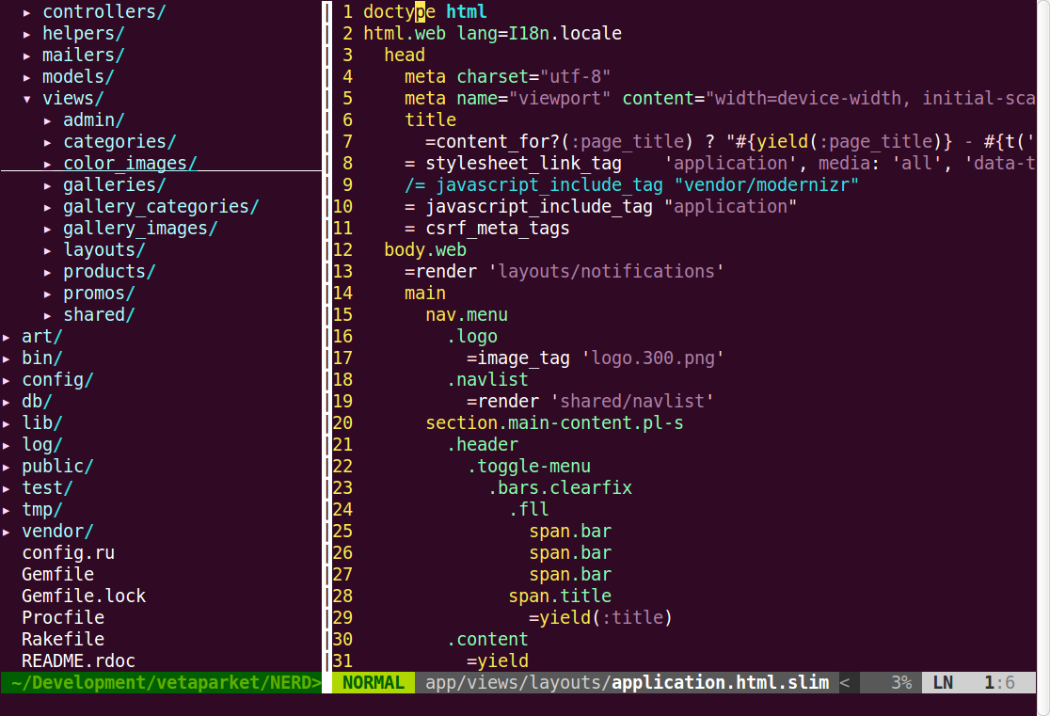Expand the helpers/ folder arrow
1050x716 pixels.
click(x=26, y=34)
